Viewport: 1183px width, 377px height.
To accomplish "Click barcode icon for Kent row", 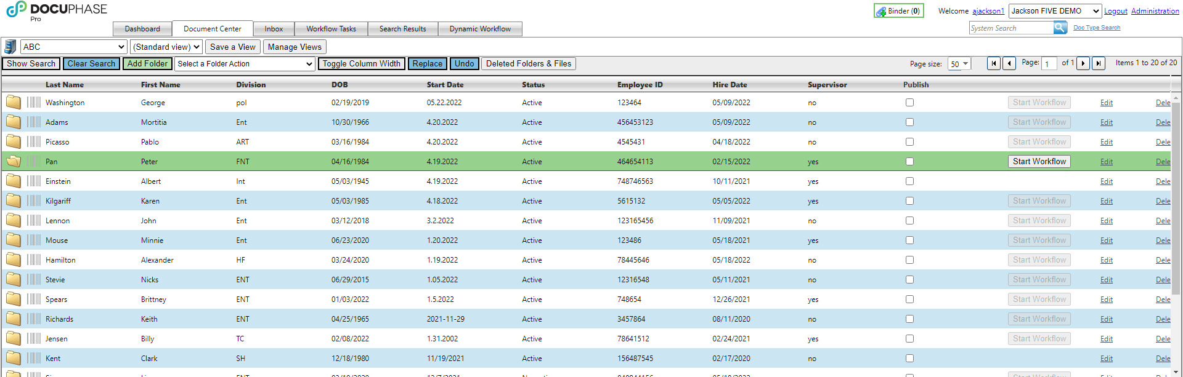I will coord(34,358).
